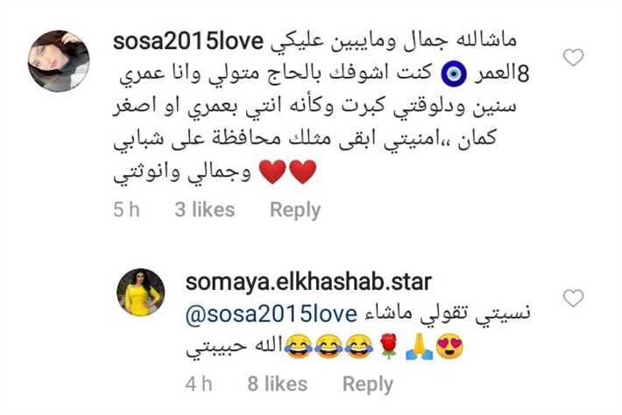View the 8 likes list

click(278, 383)
